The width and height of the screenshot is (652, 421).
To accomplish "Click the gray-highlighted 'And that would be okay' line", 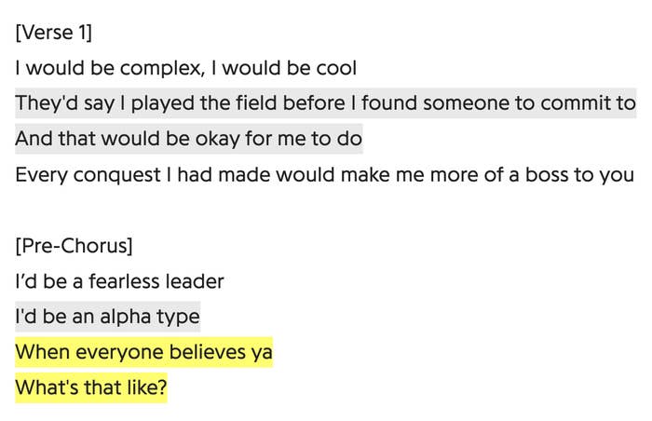I will 189,139.
